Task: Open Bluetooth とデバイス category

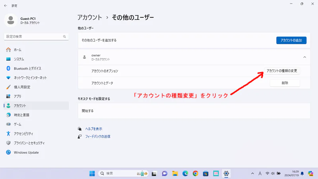Action: pyautogui.click(x=36, y=68)
